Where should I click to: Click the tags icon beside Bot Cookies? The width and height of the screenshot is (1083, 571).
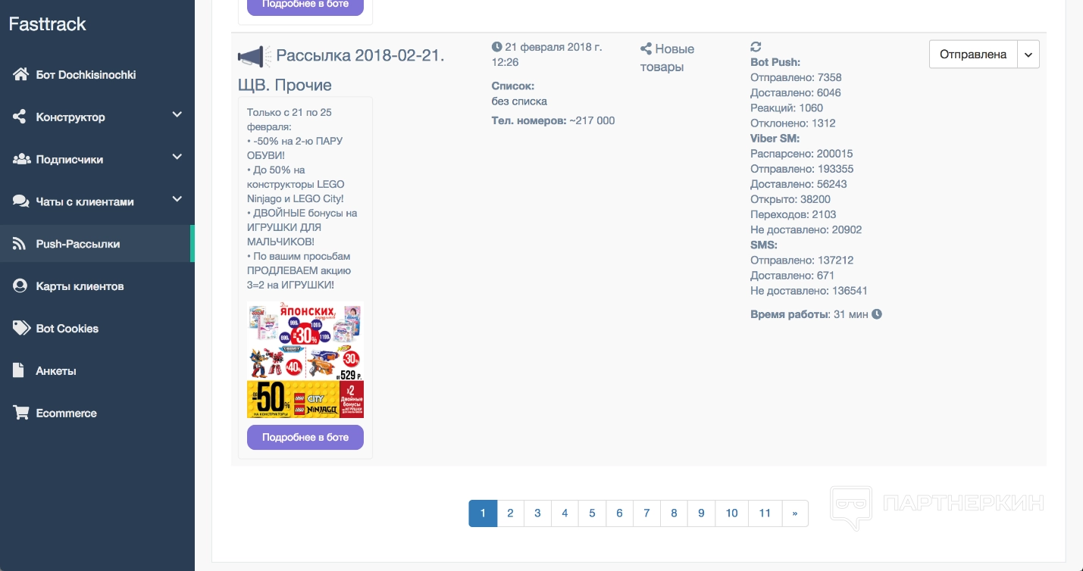(21, 329)
